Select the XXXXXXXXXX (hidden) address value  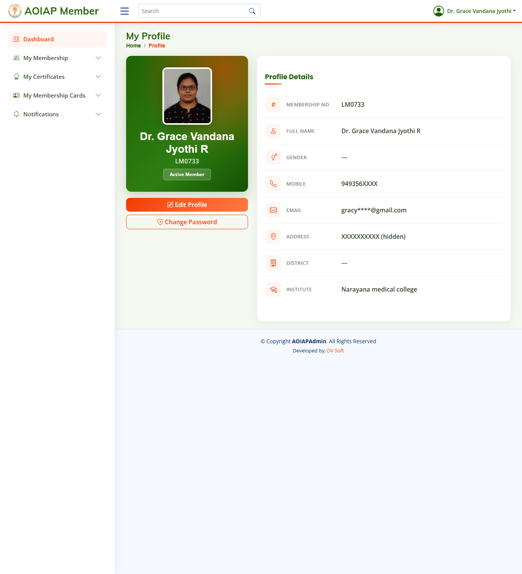coord(373,236)
